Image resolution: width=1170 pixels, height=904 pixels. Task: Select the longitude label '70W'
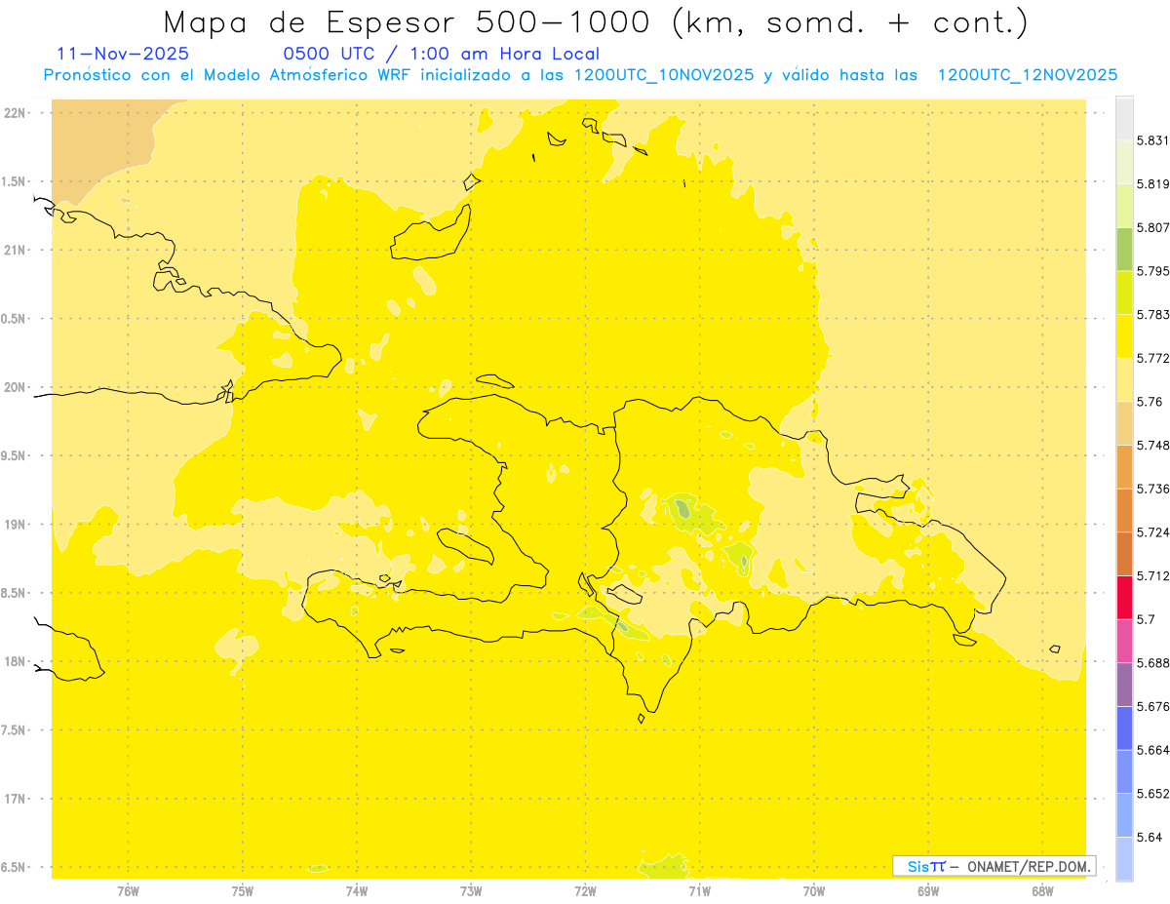point(814,891)
